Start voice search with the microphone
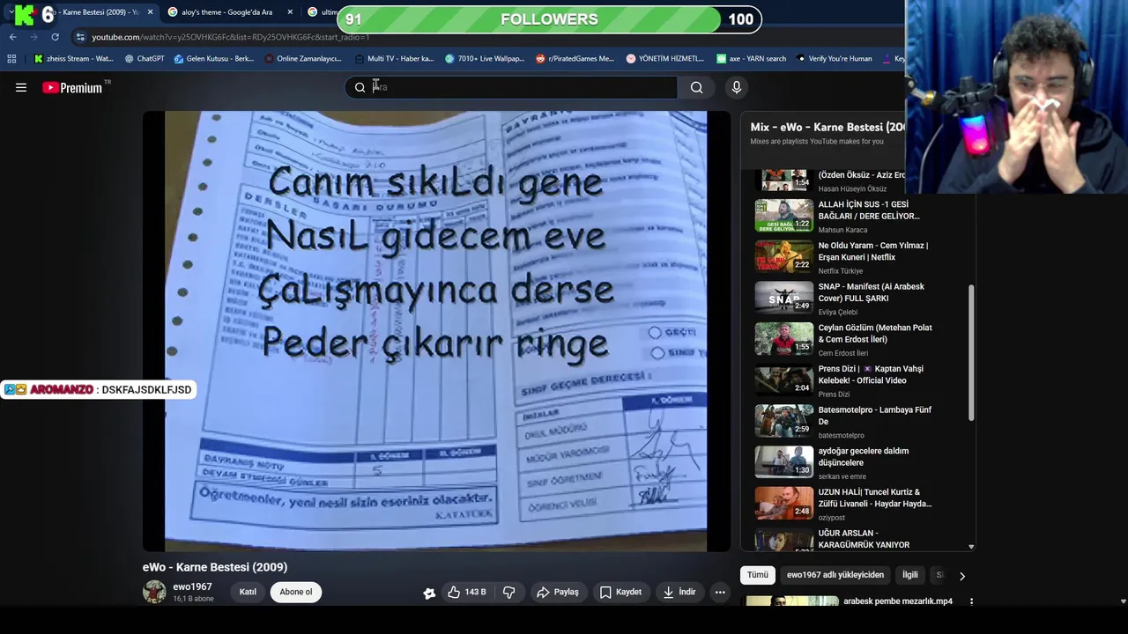This screenshot has height=634, width=1128. 737,87
